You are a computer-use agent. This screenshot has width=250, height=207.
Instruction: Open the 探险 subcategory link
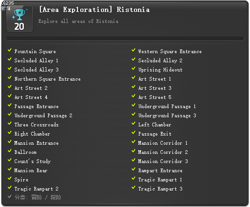pos(56,197)
